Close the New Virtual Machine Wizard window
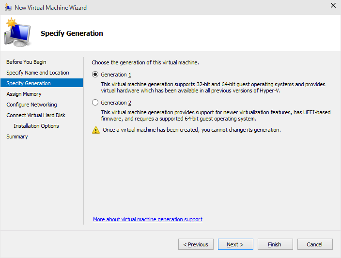341x258 pixels. tap(333, 5)
